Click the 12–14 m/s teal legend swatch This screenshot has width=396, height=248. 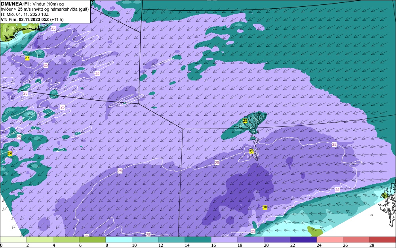point(171,240)
